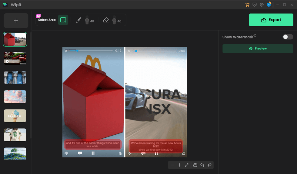The width and height of the screenshot is (297, 174).
Task: Activate the hand pan tool
Action: 195,165
